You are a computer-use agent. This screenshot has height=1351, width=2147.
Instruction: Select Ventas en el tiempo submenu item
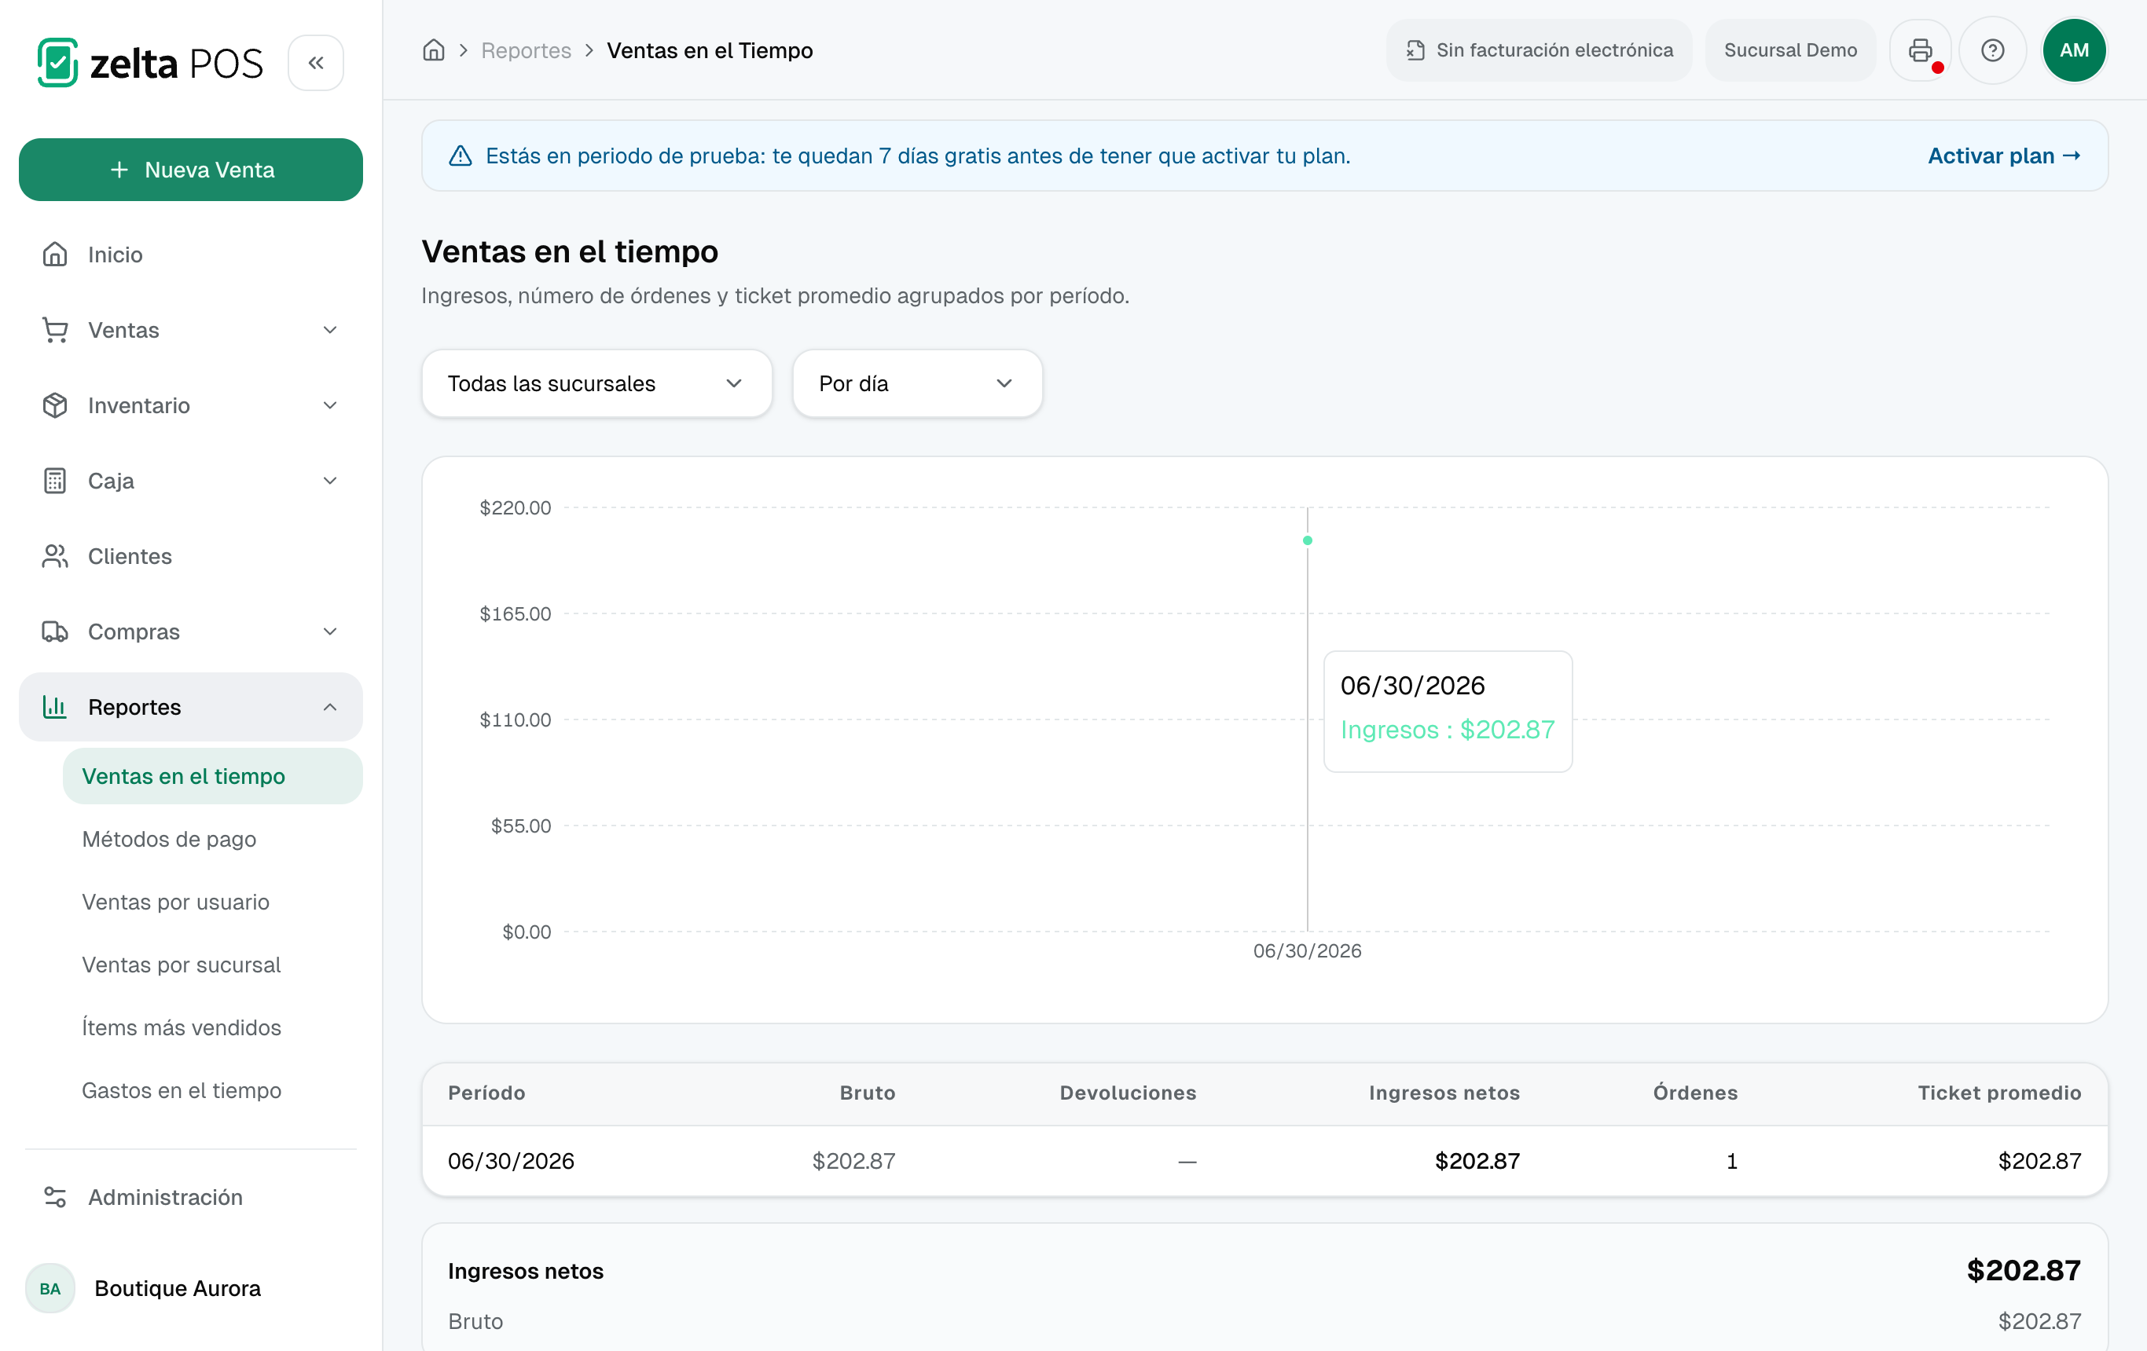tap(212, 776)
